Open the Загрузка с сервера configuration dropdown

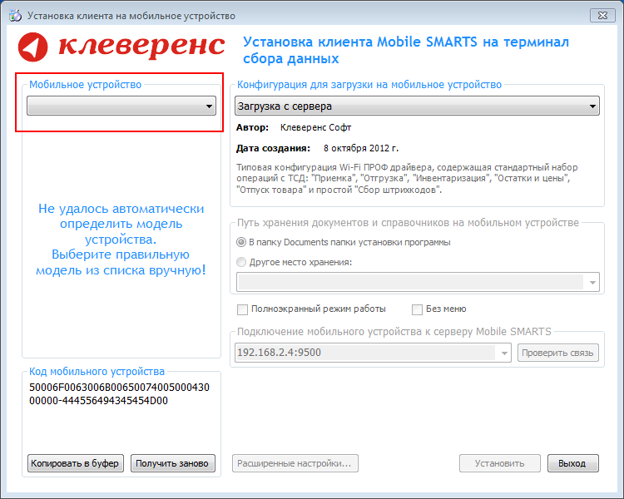(417, 106)
